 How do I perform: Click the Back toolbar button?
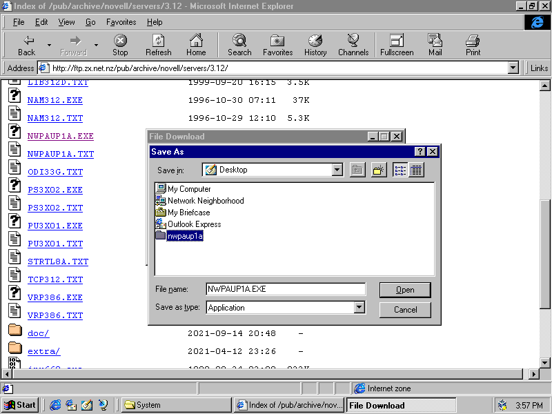27,45
